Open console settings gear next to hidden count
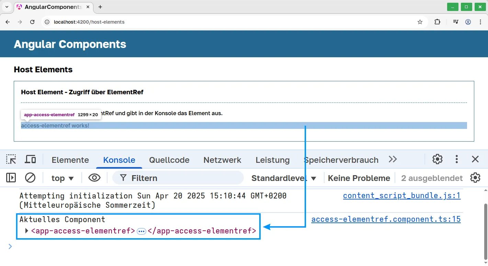 coord(475,178)
